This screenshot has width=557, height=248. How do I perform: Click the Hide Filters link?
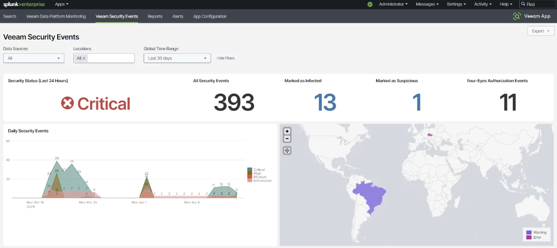coord(225,58)
